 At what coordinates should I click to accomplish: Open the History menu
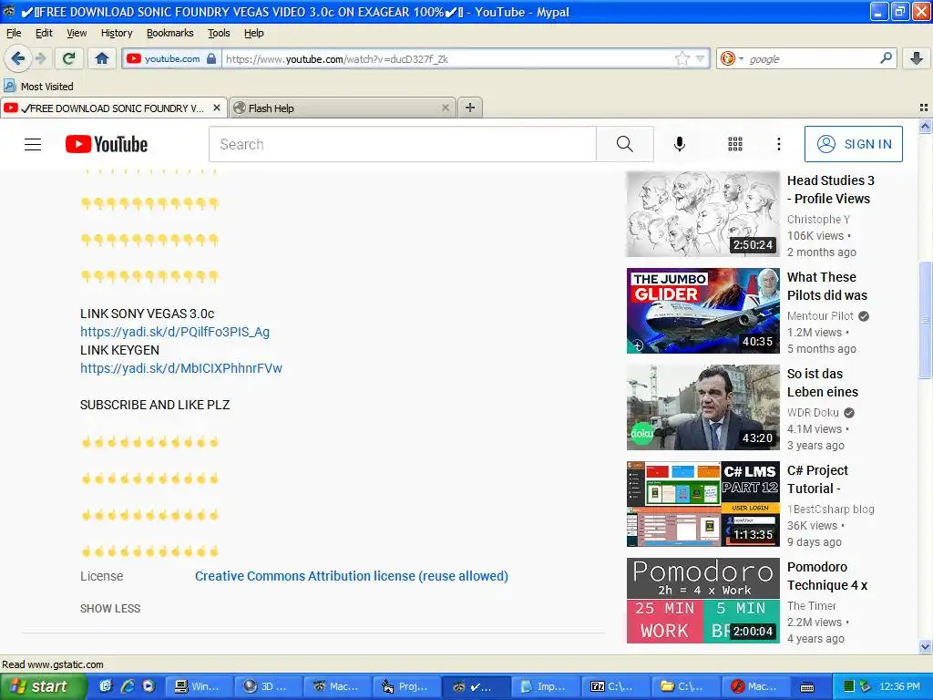117,33
